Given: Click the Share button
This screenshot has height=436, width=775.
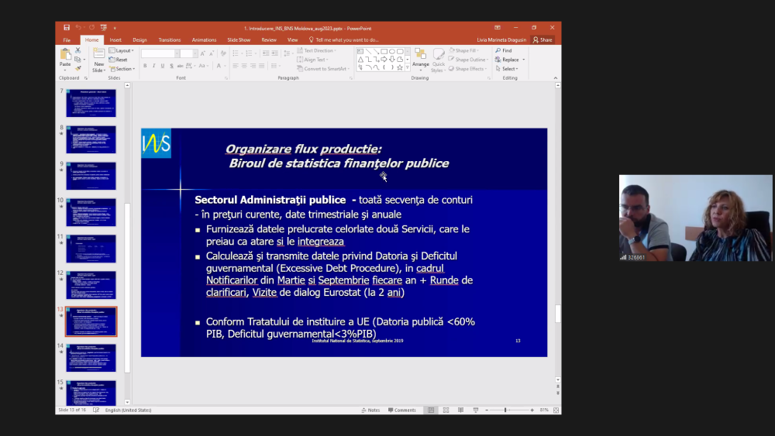Looking at the screenshot, I should pyautogui.click(x=542, y=40).
